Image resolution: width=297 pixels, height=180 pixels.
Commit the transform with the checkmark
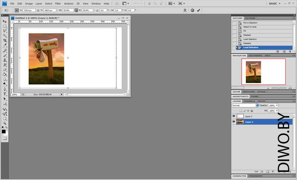coord(198,10)
